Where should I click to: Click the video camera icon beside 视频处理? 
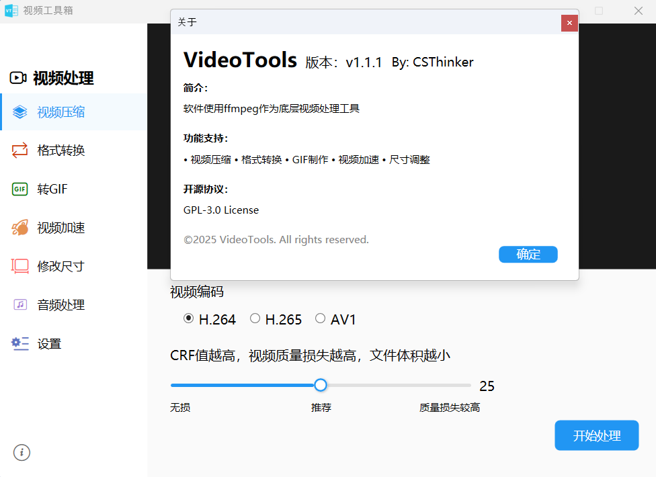[18, 78]
